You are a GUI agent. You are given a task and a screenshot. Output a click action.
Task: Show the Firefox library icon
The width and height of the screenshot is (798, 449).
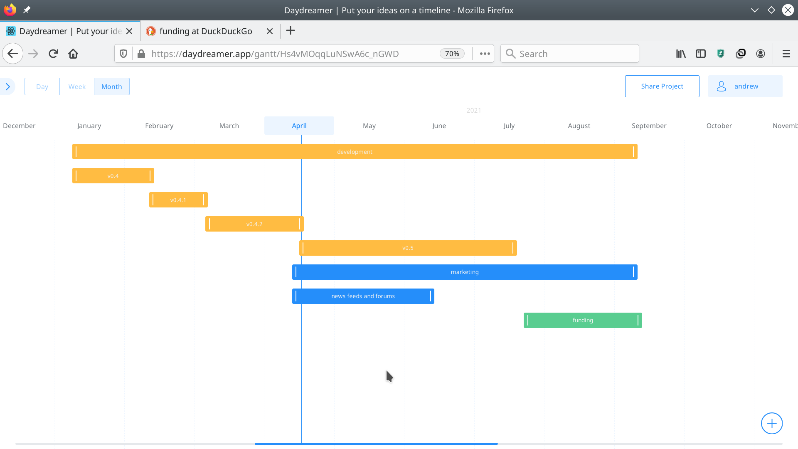click(681, 54)
